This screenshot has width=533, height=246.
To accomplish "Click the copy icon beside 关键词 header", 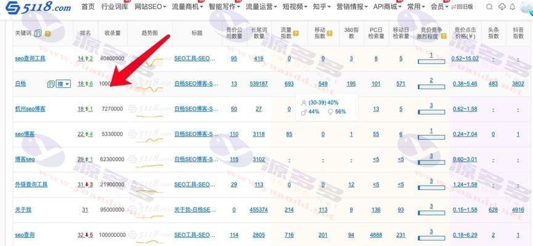I will click(x=38, y=33).
